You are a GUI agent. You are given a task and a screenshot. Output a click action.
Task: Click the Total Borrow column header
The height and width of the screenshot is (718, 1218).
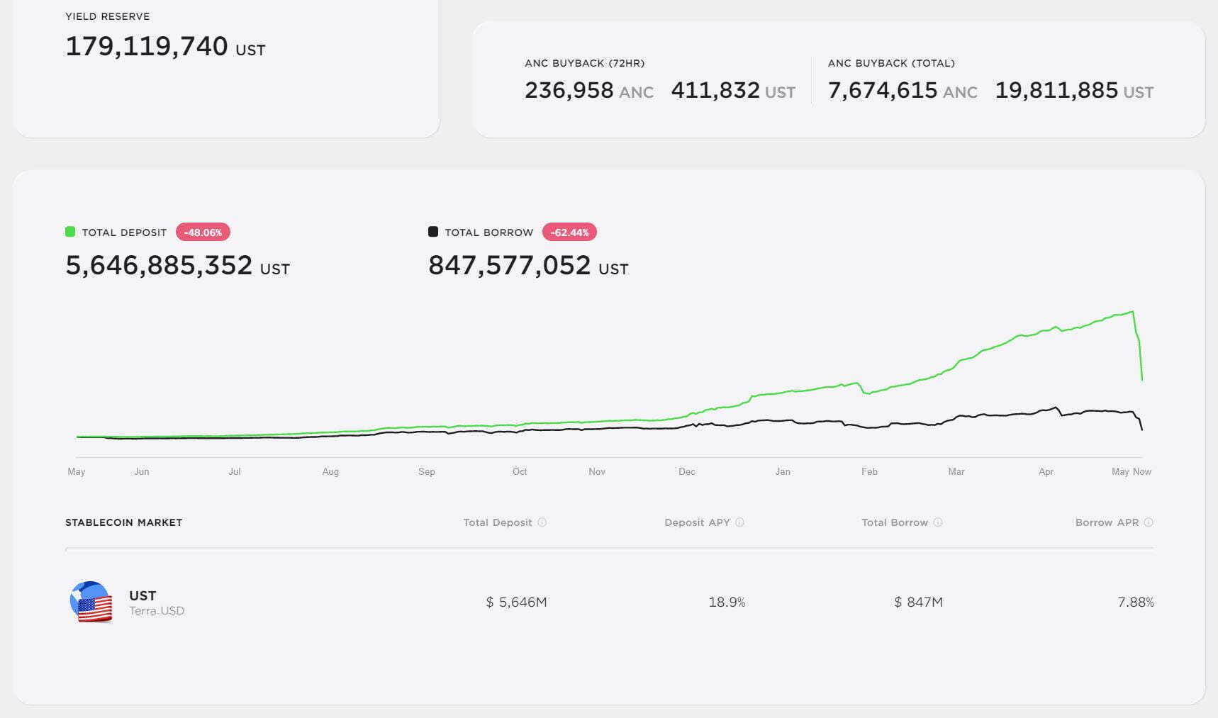(x=895, y=522)
